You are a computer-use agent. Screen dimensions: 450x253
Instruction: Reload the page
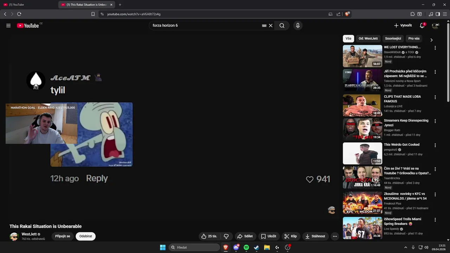pos(19,14)
